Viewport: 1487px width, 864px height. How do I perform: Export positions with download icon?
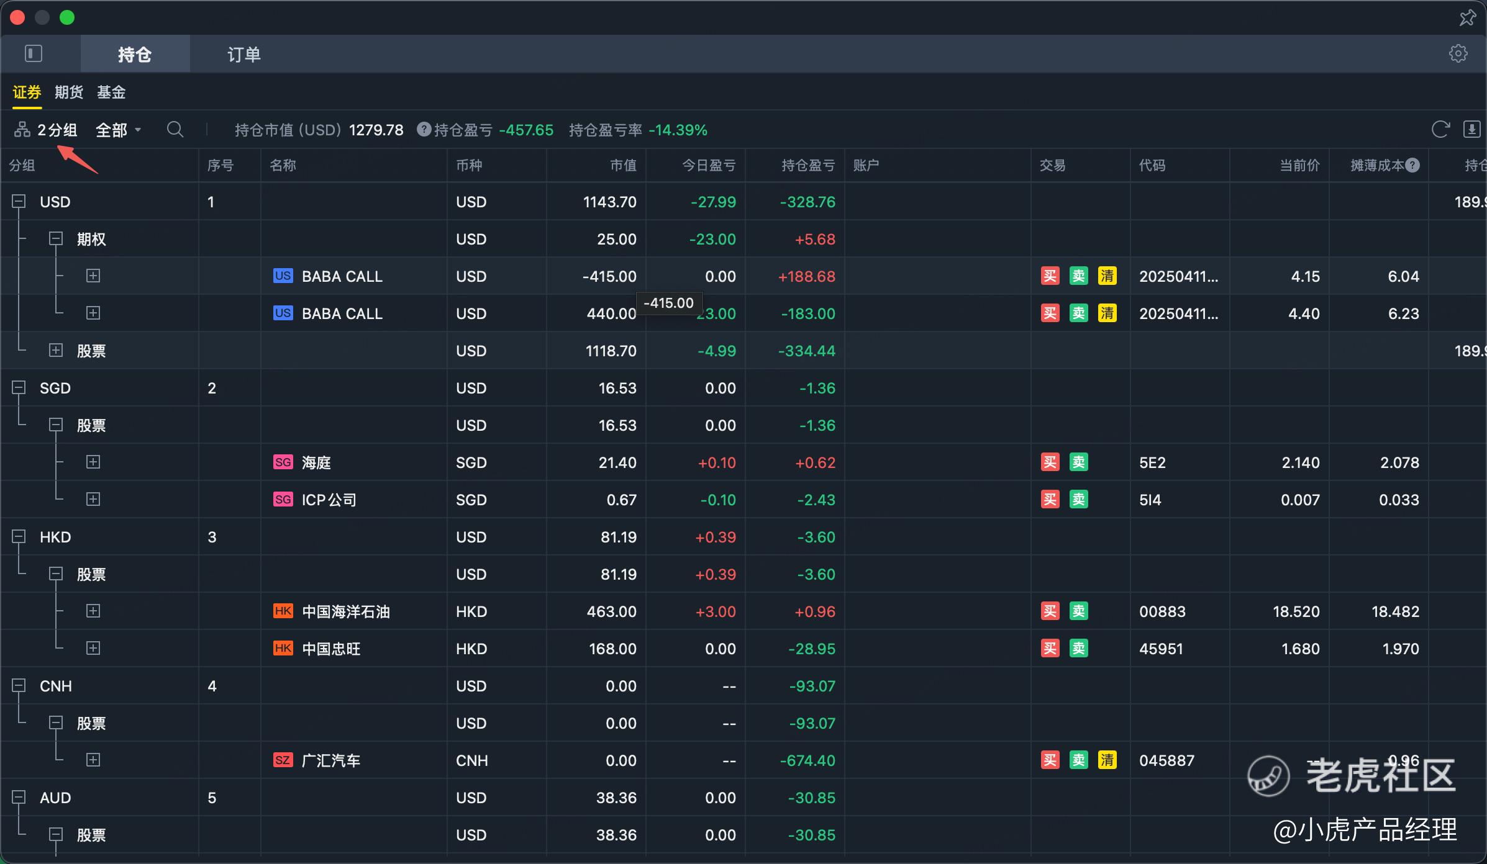point(1471,130)
